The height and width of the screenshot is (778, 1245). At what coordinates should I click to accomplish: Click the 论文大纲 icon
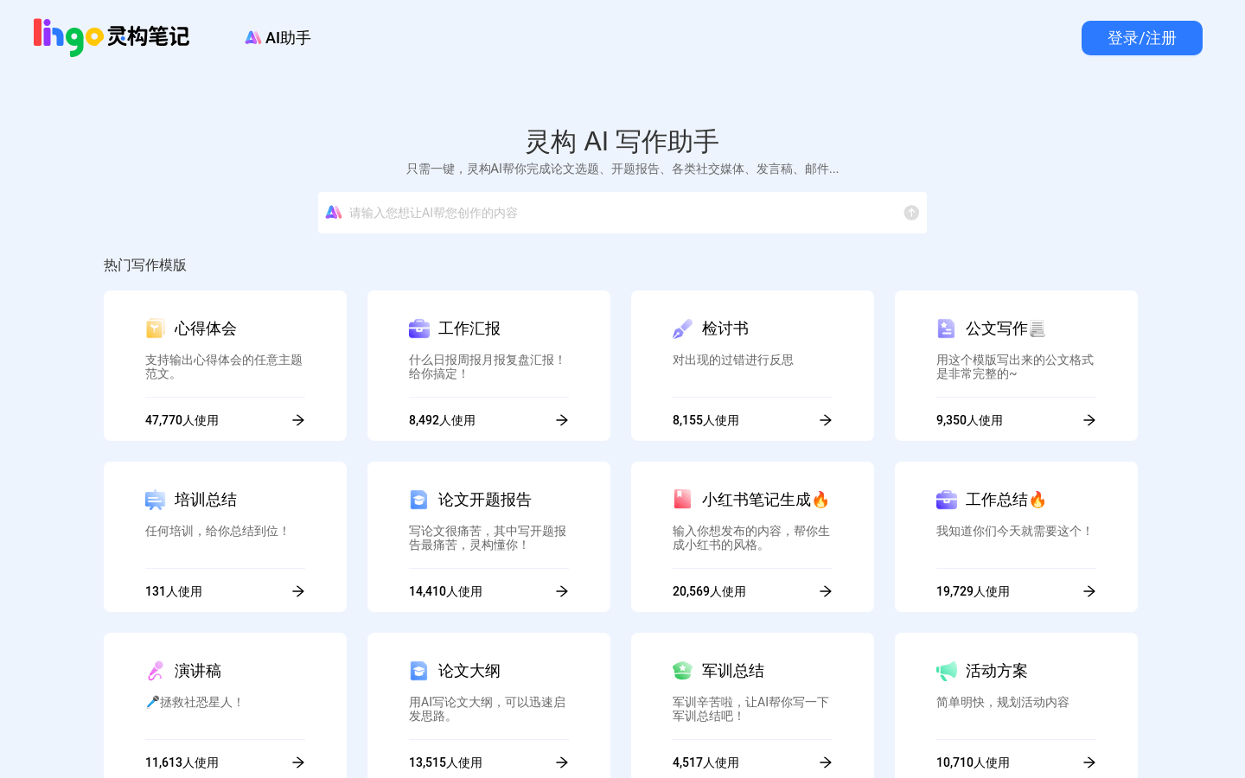coord(418,671)
